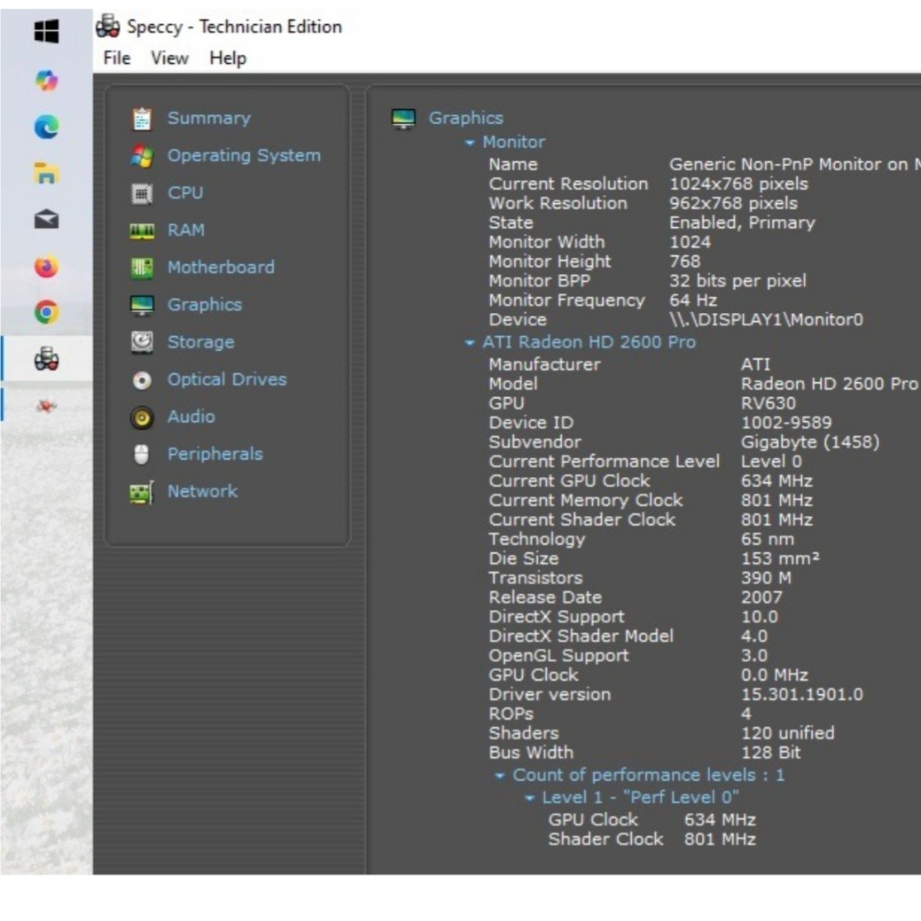
Task: Collapse the ATI Radeon HD 2600 Pro section
Action: coord(470,343)
